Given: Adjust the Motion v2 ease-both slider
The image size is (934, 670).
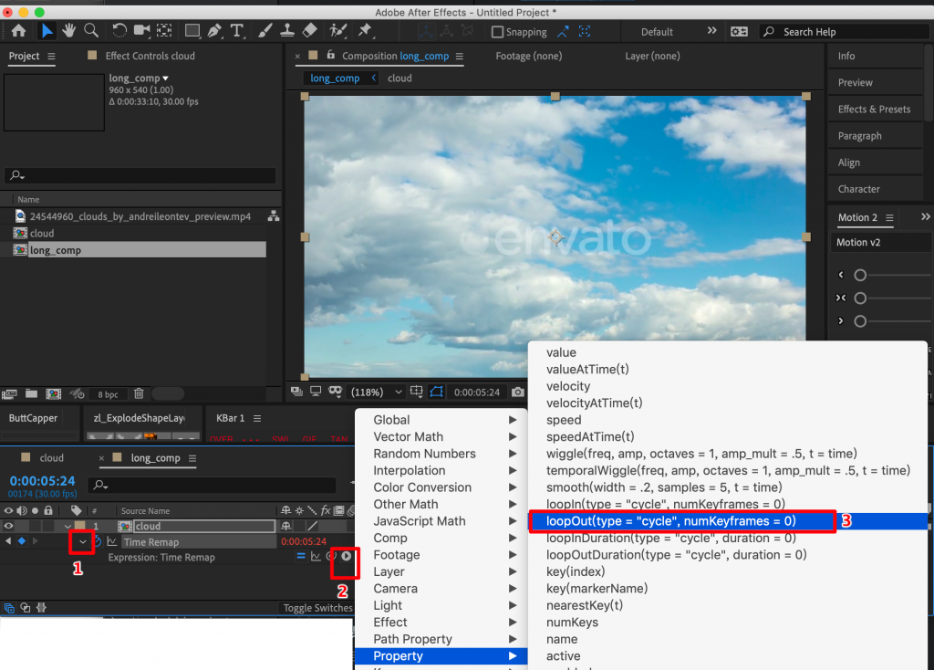Looking at the screenshot, I should [859, 298].
